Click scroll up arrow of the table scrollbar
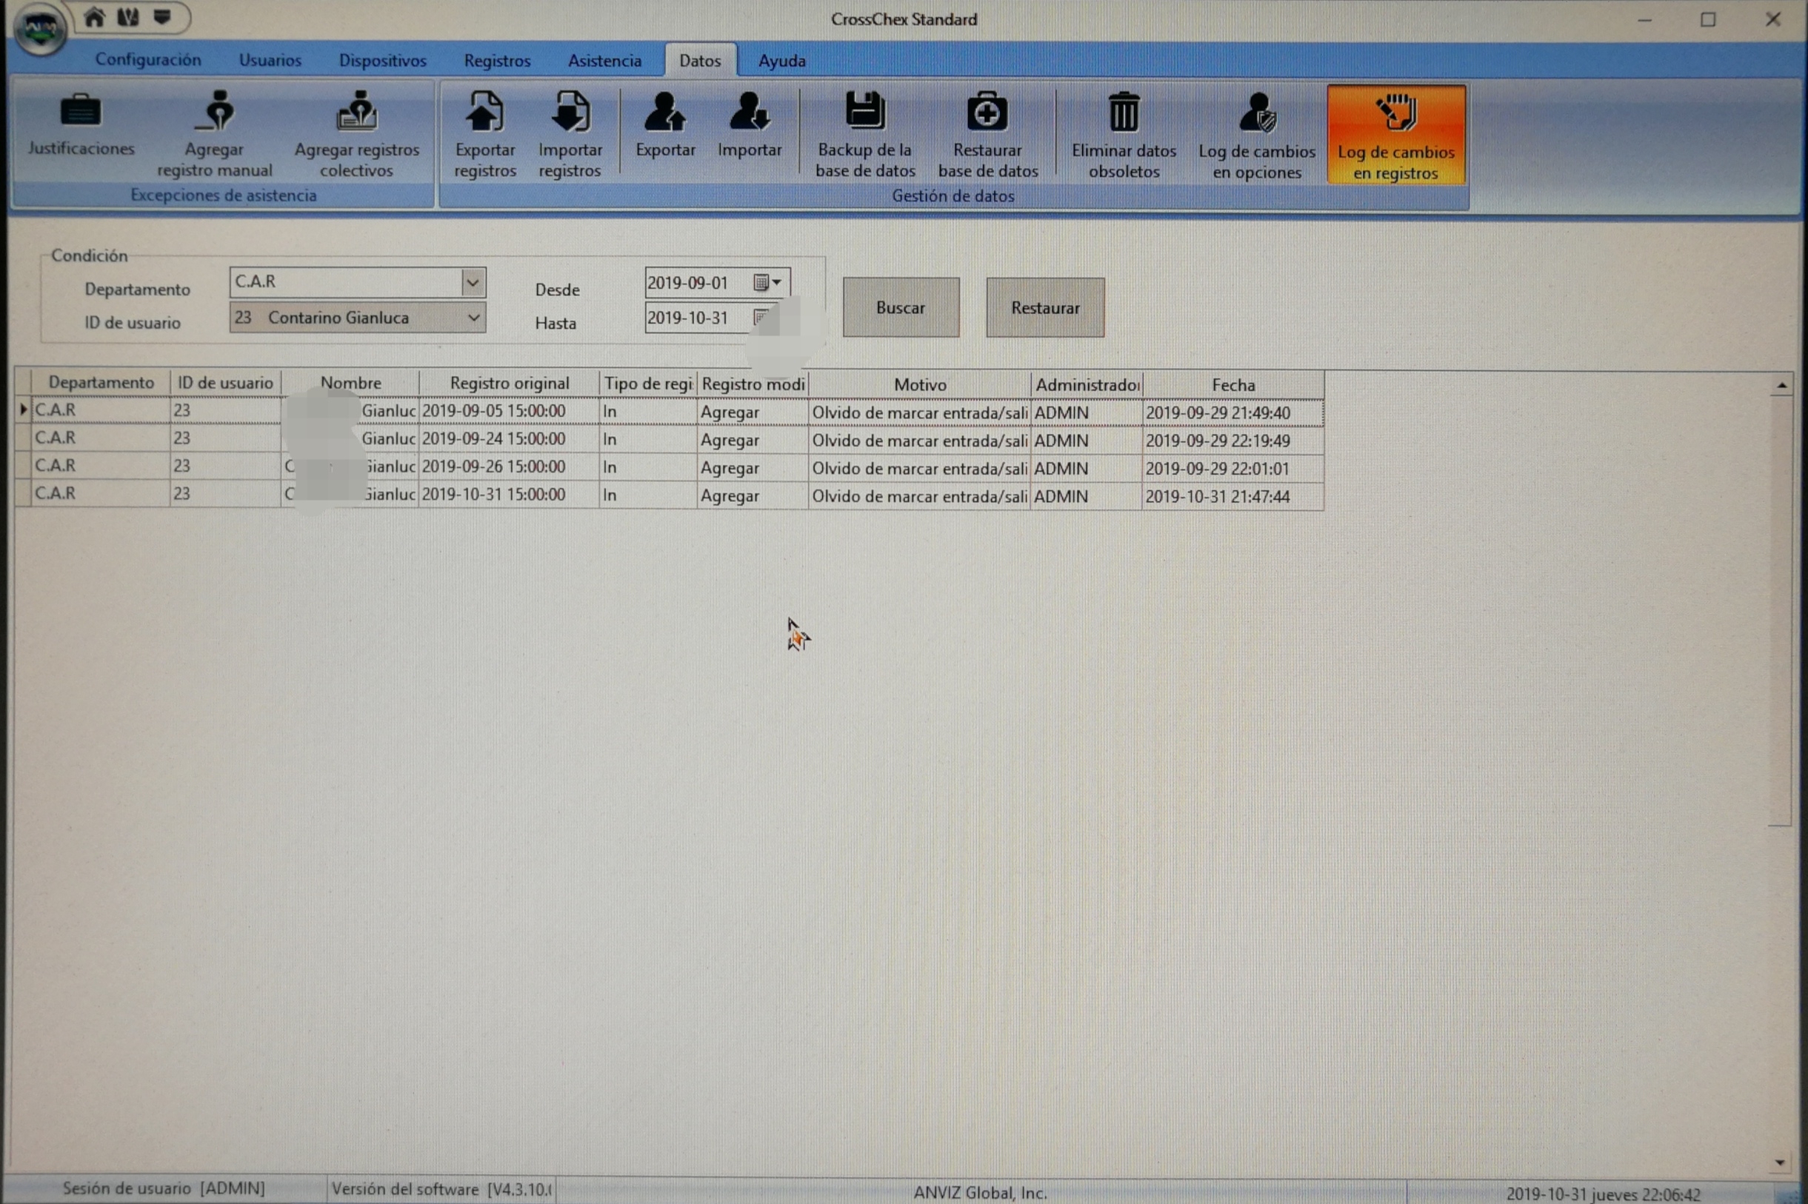The image size is (1808, 1204). coord(1781,385)
